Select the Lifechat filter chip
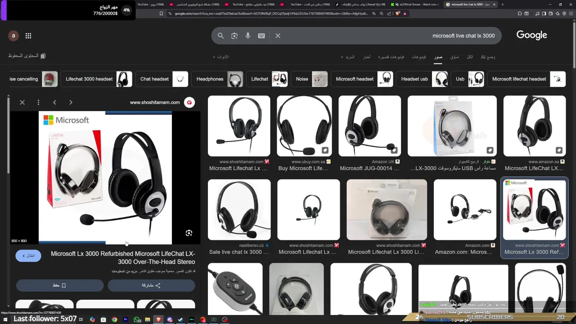 point(267,79)
